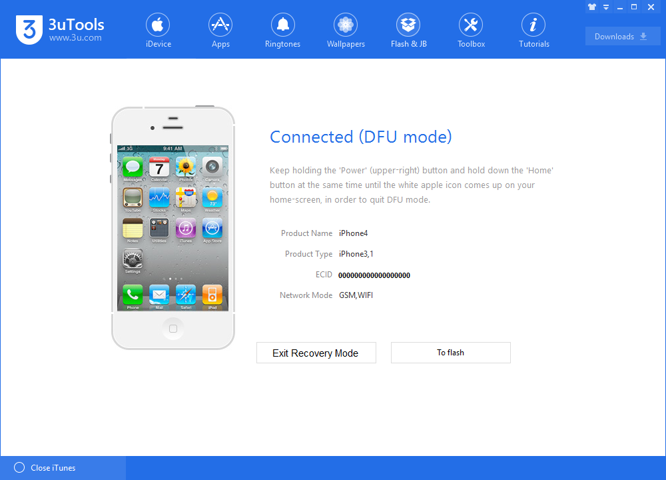Screen dimensions: 666x480
Task: Click the ECID number value
Action: 374,275
